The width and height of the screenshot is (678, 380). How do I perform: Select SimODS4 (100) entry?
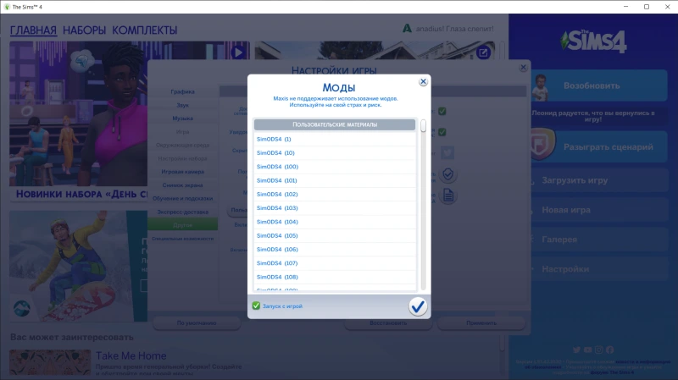(x=335, y=167)
